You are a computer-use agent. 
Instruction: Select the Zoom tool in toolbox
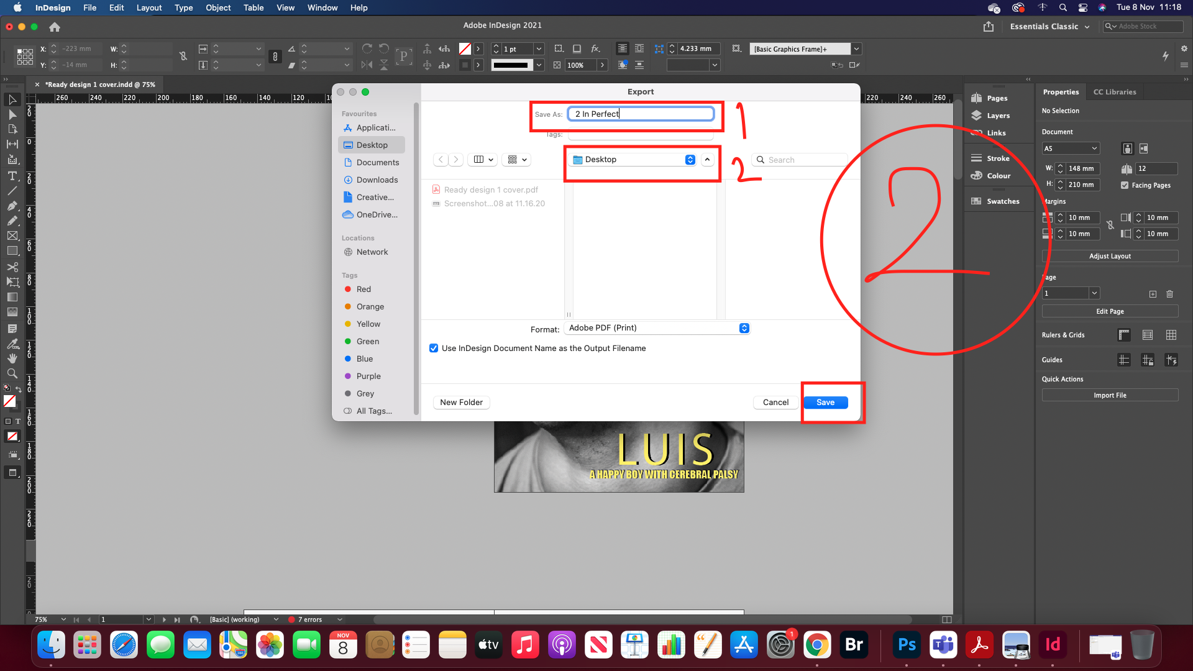[x=12, y=373]
